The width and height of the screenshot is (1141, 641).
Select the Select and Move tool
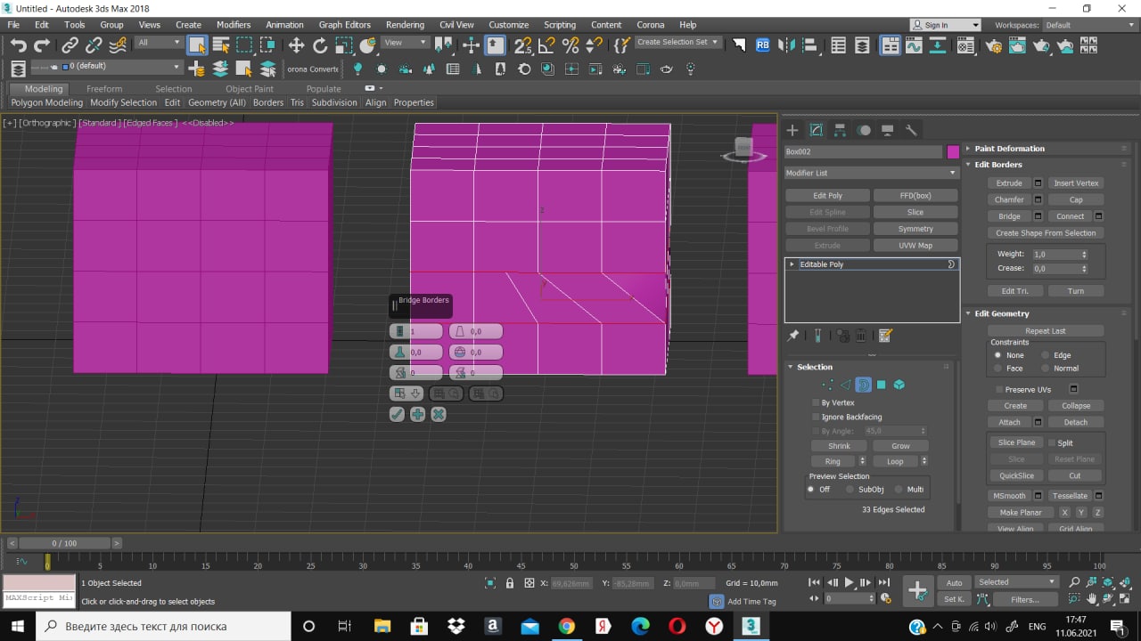(296, 45)
